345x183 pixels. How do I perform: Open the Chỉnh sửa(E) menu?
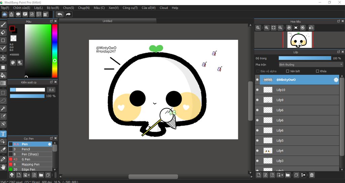coord(22,8)
